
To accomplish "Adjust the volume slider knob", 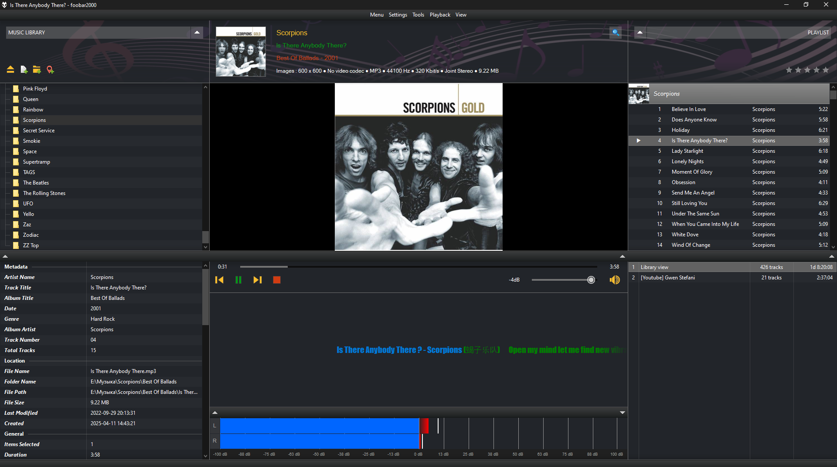I will pos(591,280).
